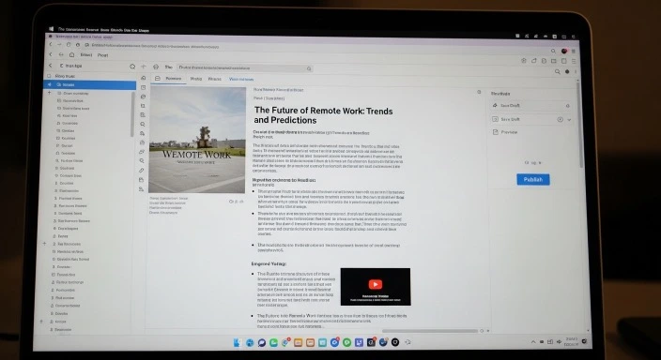Play the YouTube video embedded in the article

(x=376, y=285)
